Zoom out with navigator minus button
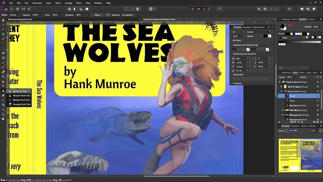Viewport: 323px width, 182px height. [x=286, y=131]
